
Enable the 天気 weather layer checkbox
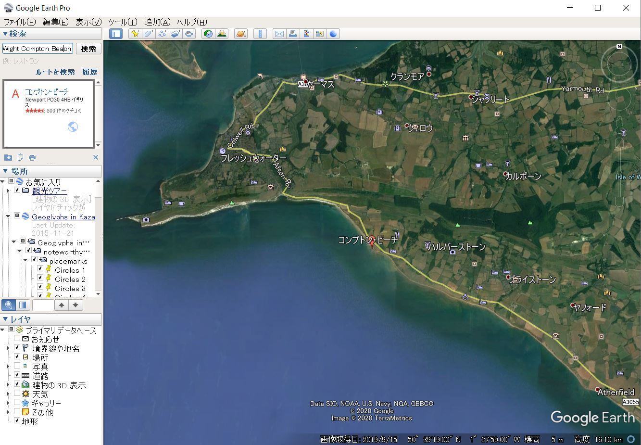click(17, 394)
